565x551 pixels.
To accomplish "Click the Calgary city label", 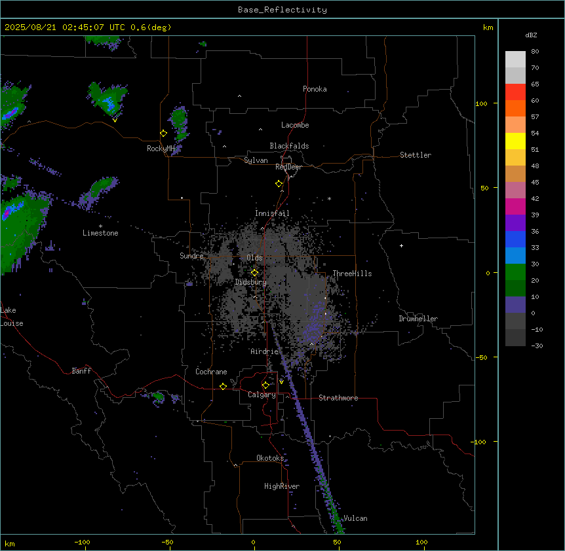I will 262,395.
